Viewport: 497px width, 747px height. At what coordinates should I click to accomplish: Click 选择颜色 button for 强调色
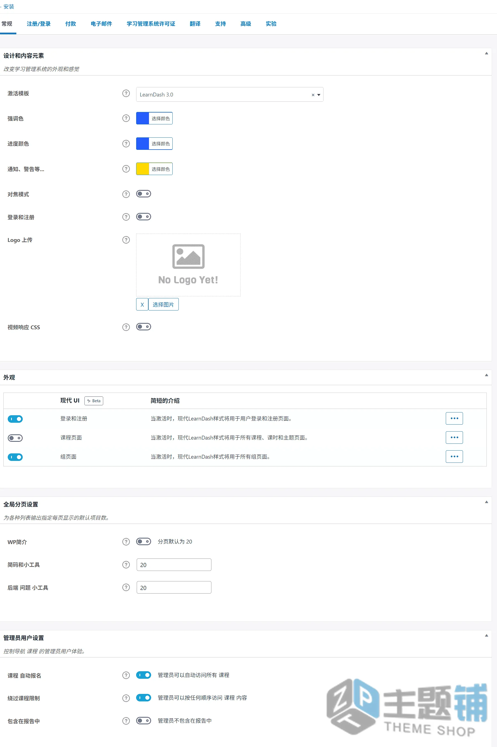[161, 118]
